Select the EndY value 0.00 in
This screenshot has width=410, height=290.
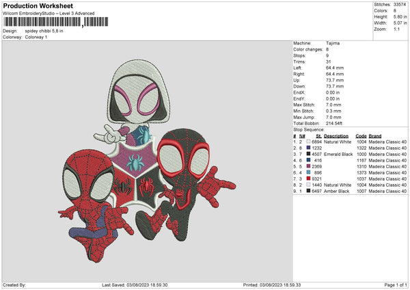click(x=333, y=98)
